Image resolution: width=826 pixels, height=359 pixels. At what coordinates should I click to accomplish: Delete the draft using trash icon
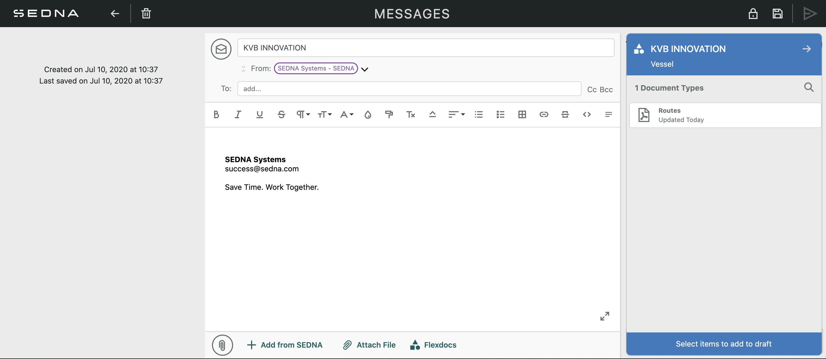(146, 14)
